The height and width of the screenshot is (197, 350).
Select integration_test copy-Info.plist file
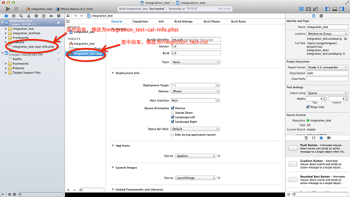[33, 46]
